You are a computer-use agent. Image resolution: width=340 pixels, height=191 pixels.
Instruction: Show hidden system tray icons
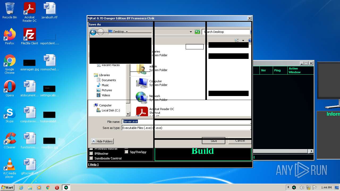tap(288, 188)
